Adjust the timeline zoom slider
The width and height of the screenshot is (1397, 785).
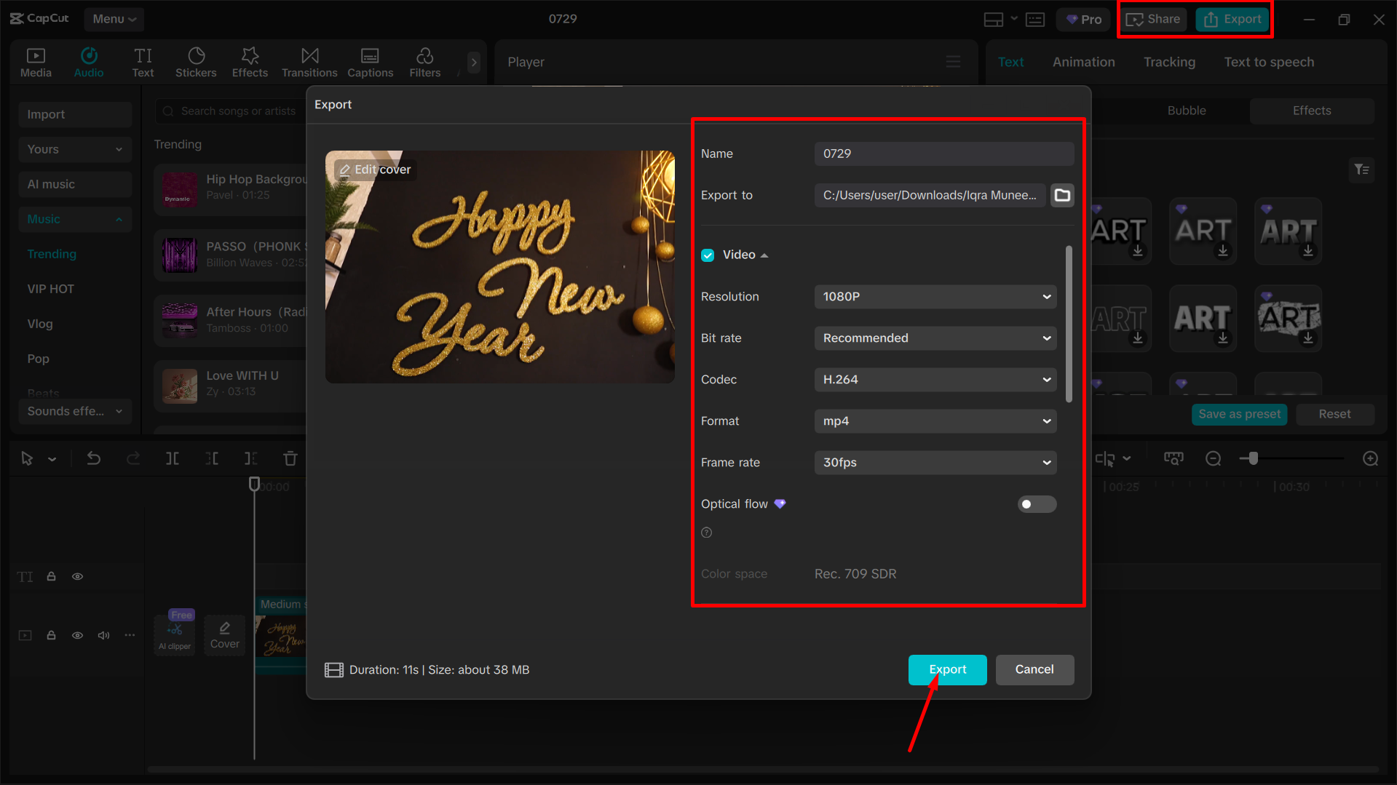(1253, 458)
